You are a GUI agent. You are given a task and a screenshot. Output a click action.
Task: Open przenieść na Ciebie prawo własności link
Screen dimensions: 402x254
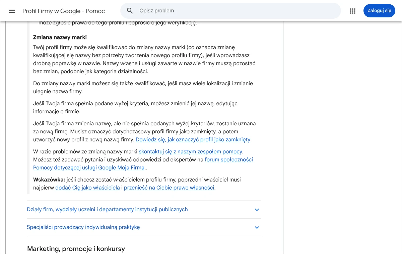[x=169, y=188]
